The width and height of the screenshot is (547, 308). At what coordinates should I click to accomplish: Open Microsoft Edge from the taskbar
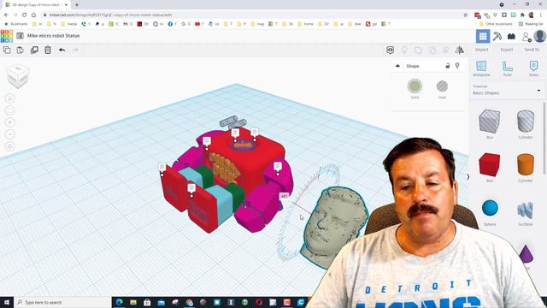[120, 302]
